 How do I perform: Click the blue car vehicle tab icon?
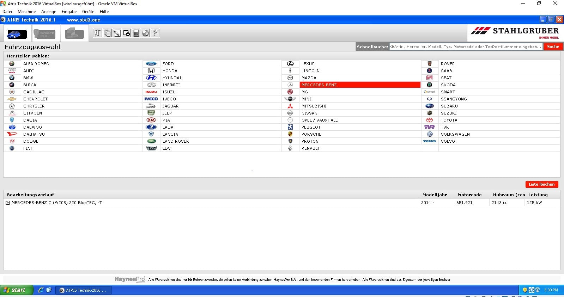pos(17,34)
